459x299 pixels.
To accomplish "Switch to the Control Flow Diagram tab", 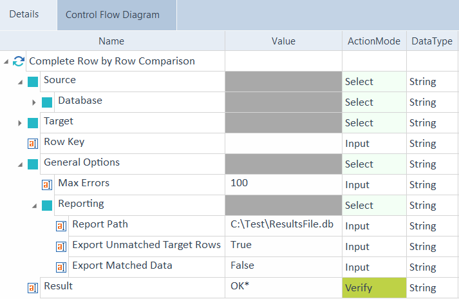I will pos(113,15).
